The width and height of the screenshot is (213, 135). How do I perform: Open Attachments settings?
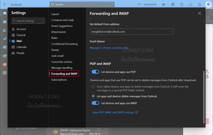tap(59, 32)
